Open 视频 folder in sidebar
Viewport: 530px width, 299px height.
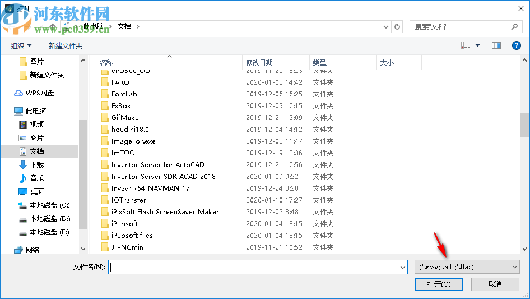pos(36,125)
